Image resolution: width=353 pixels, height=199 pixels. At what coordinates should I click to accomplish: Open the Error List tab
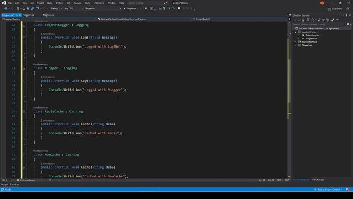point(14,184)
